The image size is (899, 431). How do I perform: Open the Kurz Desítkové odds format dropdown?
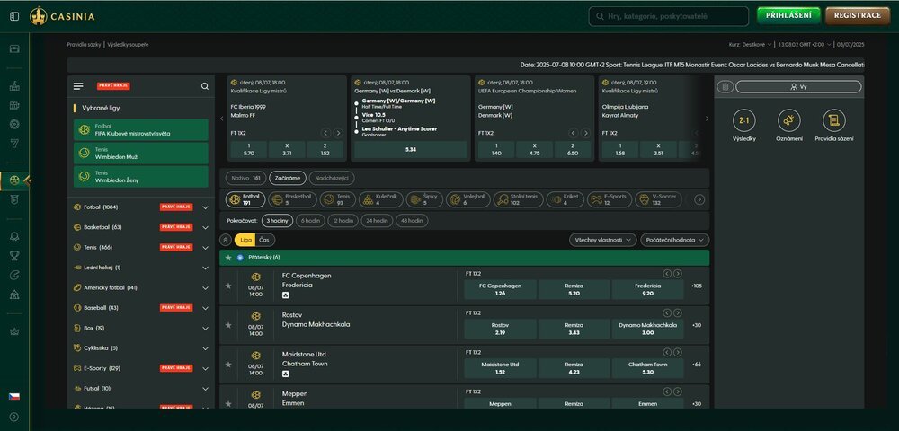[x=751, y=44]
